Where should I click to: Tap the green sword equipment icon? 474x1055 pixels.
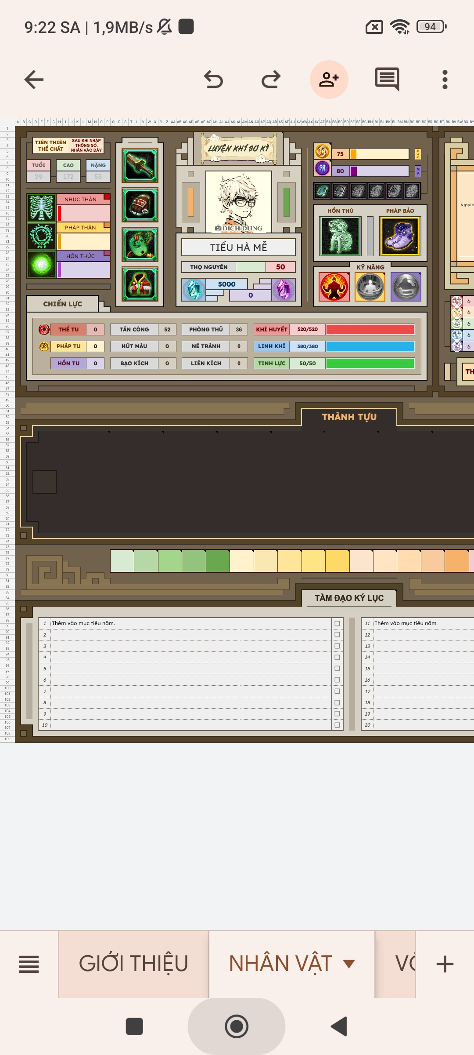[x=140, y=166]
